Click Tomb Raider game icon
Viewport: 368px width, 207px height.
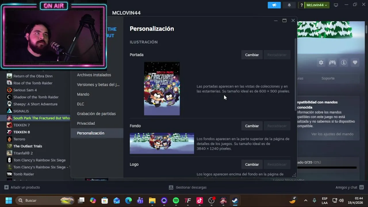click(x=9, y=174)
